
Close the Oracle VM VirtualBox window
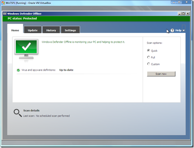(186, 2)
